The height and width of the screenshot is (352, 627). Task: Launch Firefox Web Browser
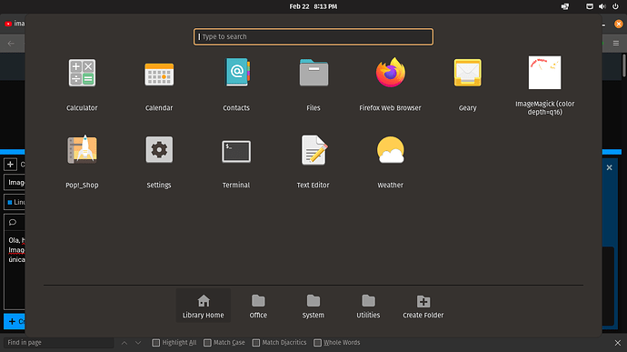(390, 73)
